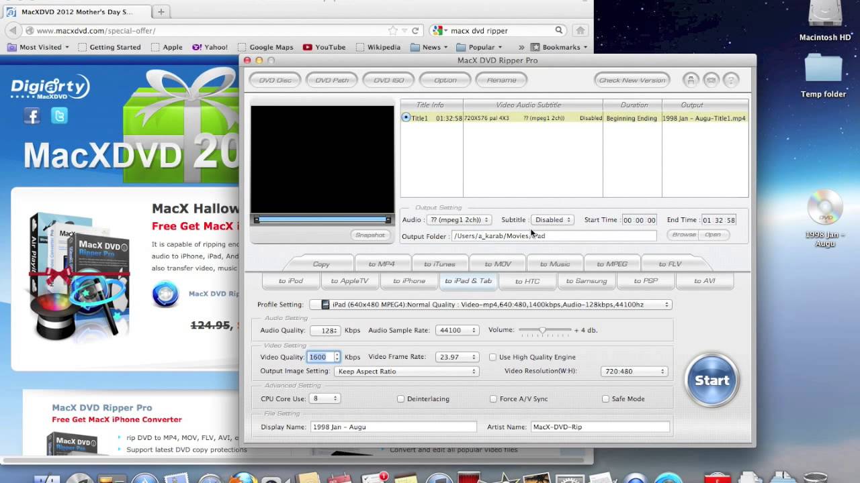The height and width of the screenshot is (483, 860).
Task: Click the bookmark star in address bar
Action: pyautogui.click(x=393, y=30)
